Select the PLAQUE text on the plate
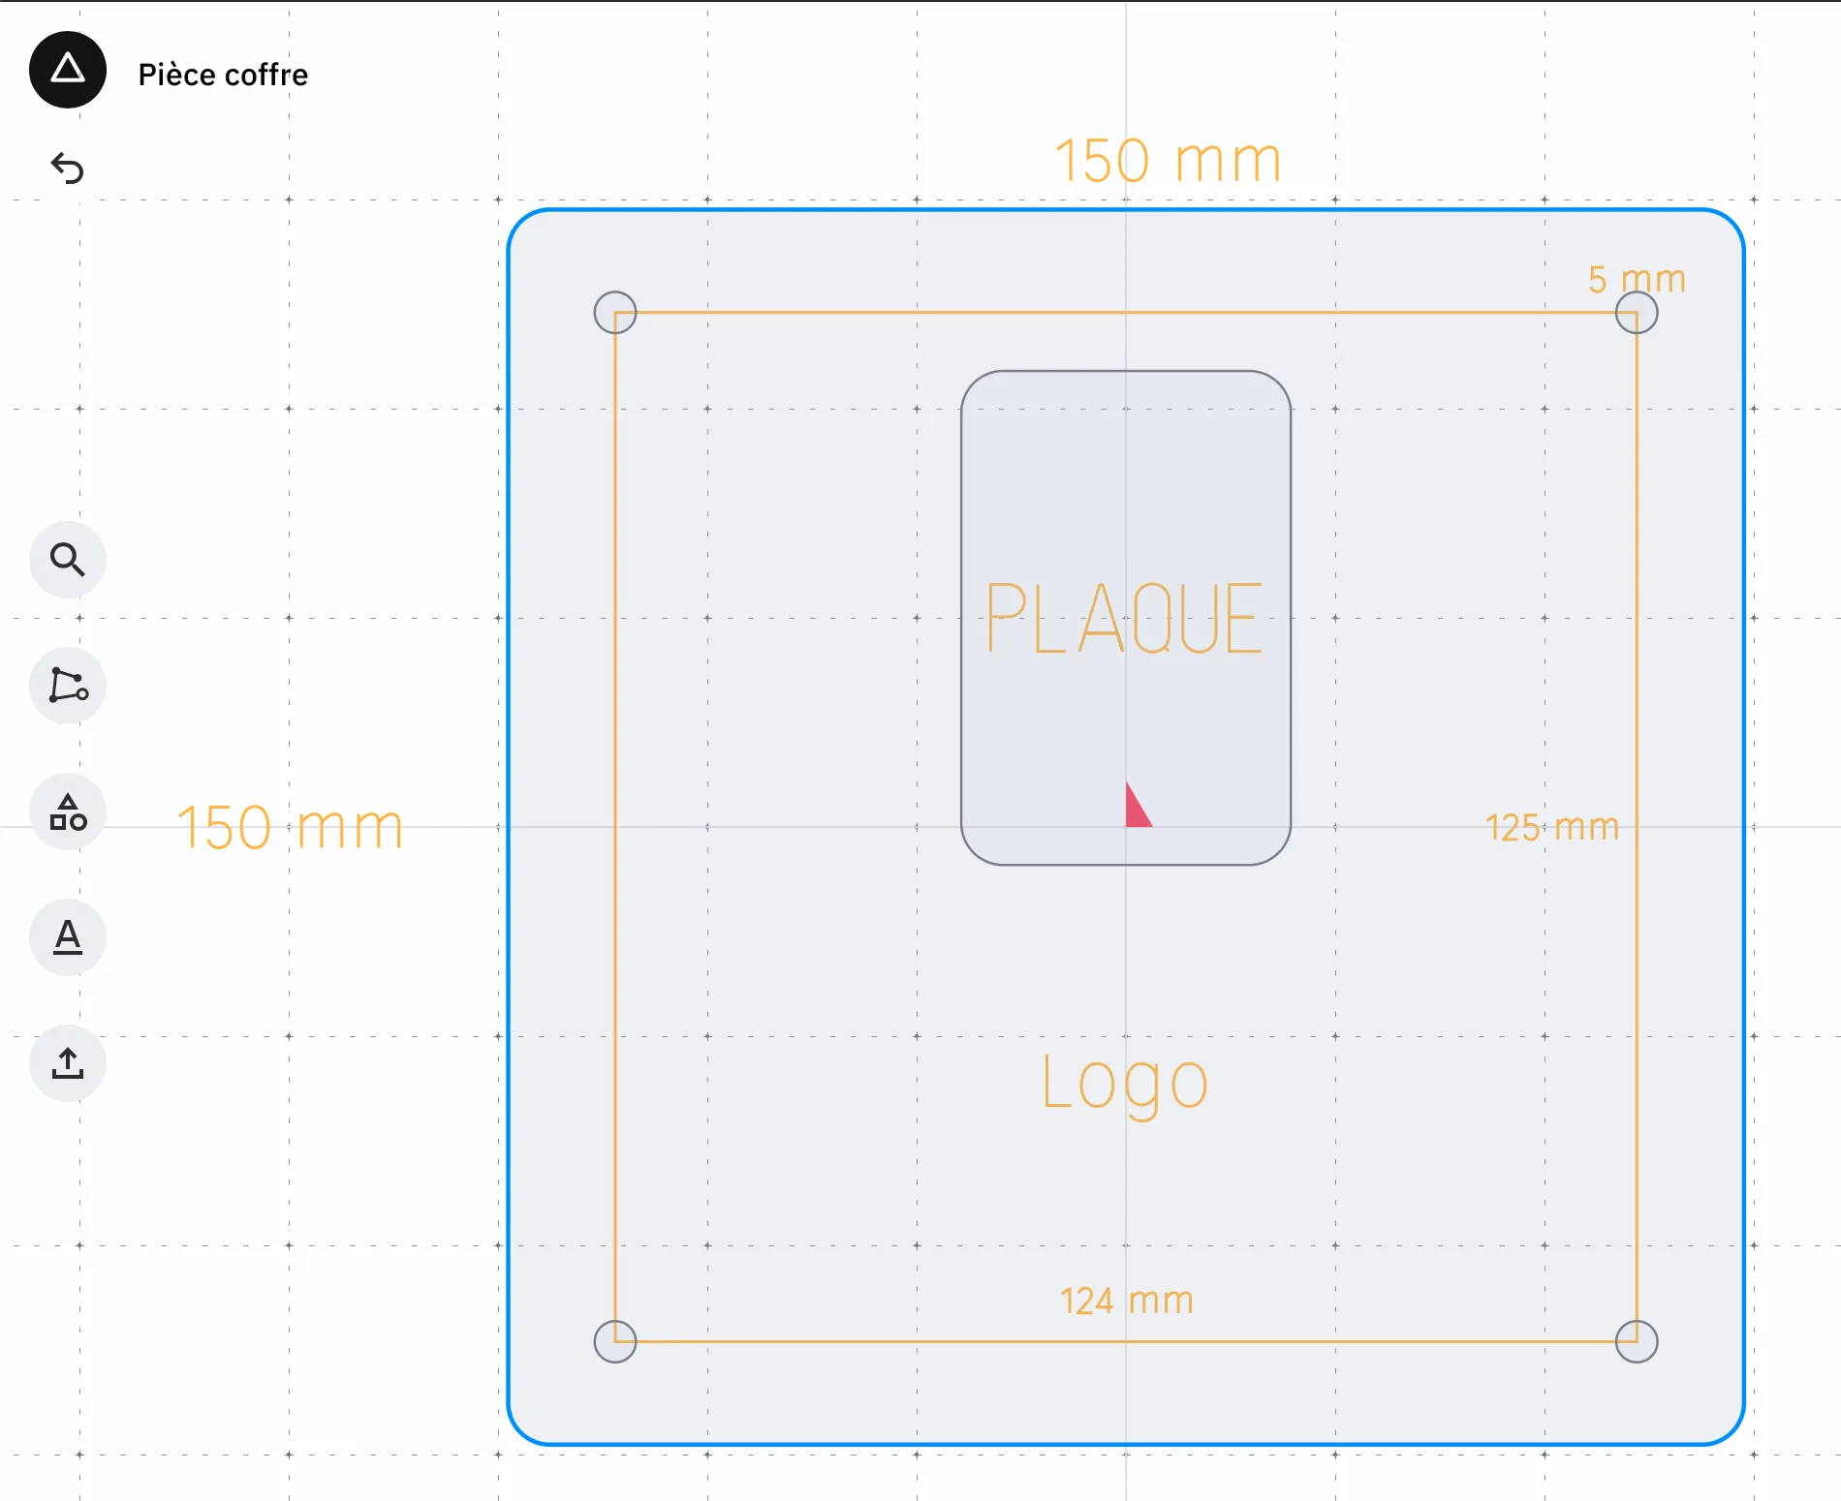1841x1501 pixels. 1124,618
